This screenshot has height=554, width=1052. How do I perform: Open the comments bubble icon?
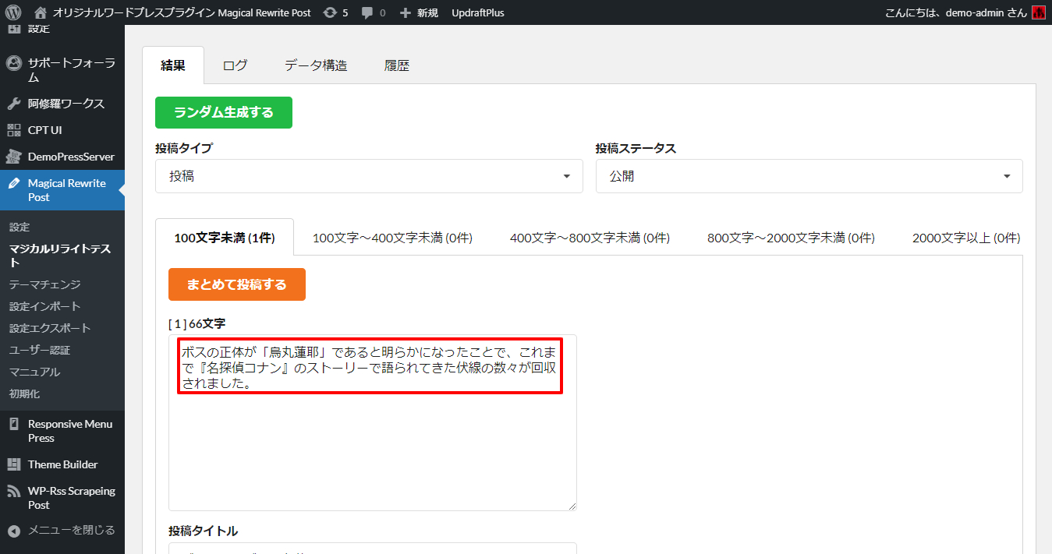367,12
